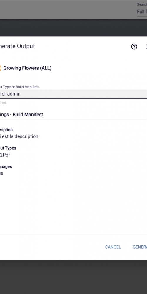Click the 'for admin' selected value
The height and width of the screenshot is (294, 147).
pyautogui.click(x=10, y=94)
